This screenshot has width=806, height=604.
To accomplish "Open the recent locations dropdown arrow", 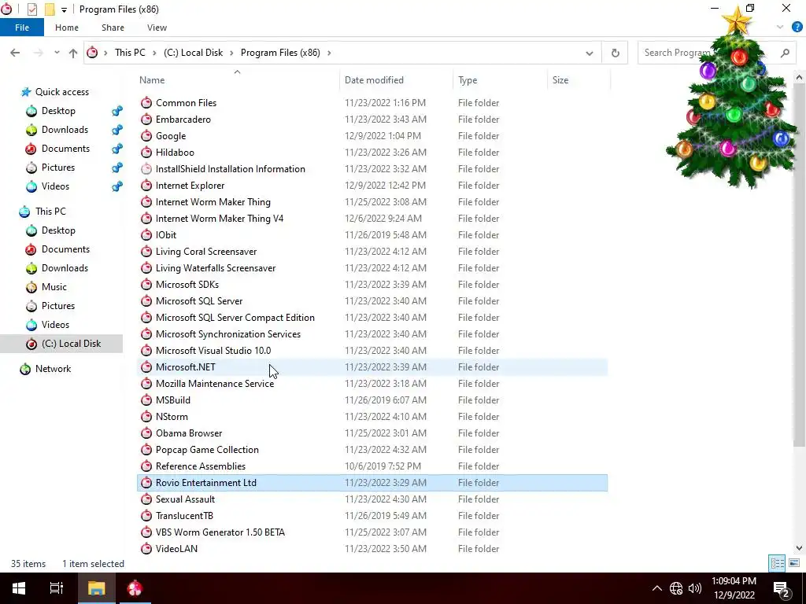I will 57,53.
